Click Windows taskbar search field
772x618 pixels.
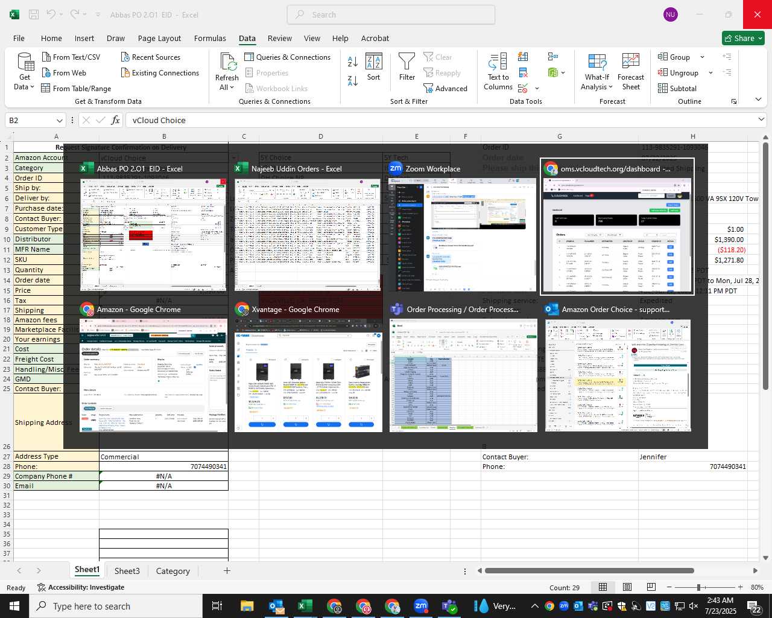pos(115,606)
